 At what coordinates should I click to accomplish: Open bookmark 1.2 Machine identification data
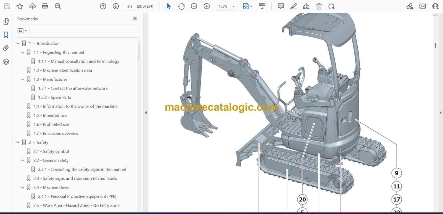click(63, 70)
